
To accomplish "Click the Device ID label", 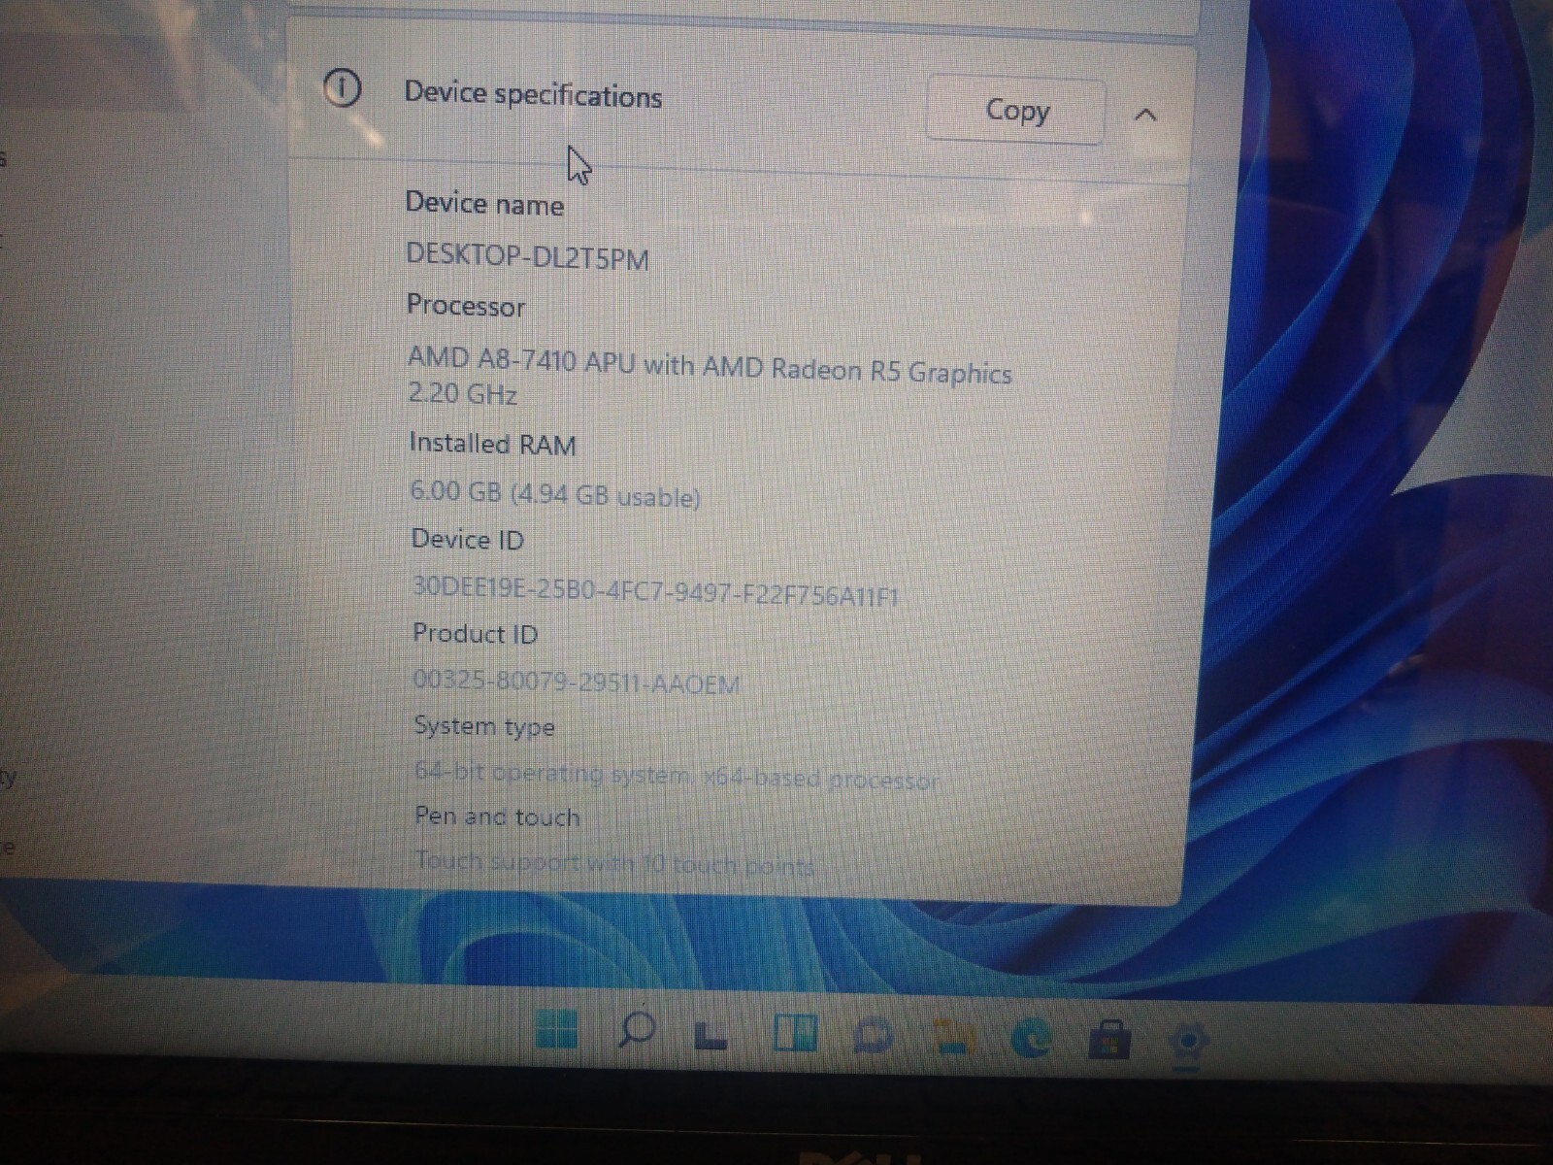I will pyautogui.click(x=468, y=540).
